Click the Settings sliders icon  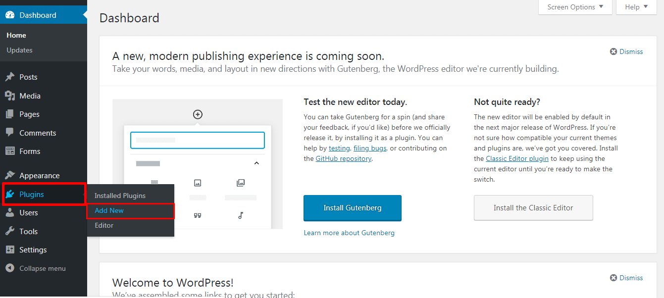10,250
